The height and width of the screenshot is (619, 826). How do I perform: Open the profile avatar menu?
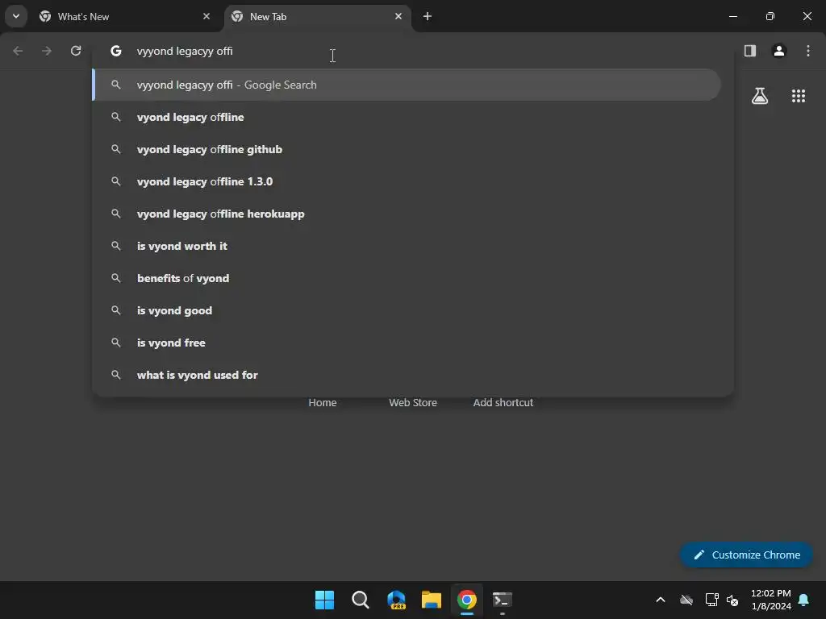[x=779, y=51]
